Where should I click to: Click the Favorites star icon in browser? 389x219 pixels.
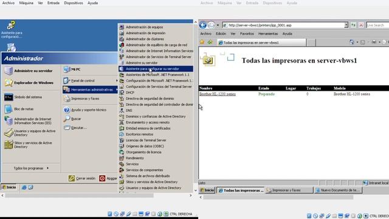pos(202,42)
